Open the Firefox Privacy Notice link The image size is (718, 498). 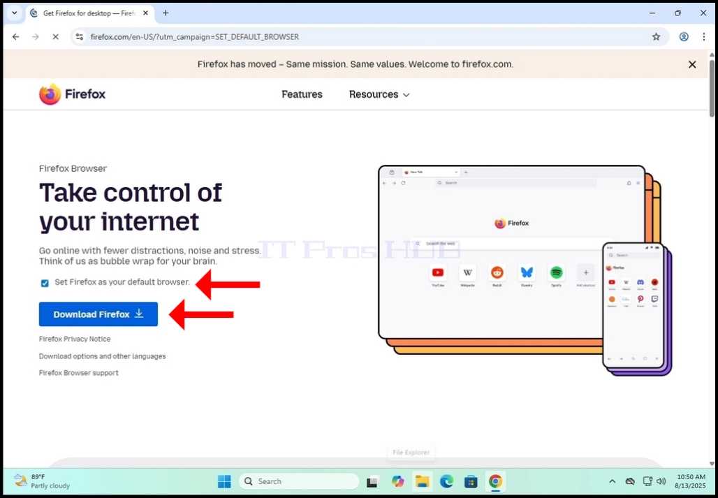[75, 339]
